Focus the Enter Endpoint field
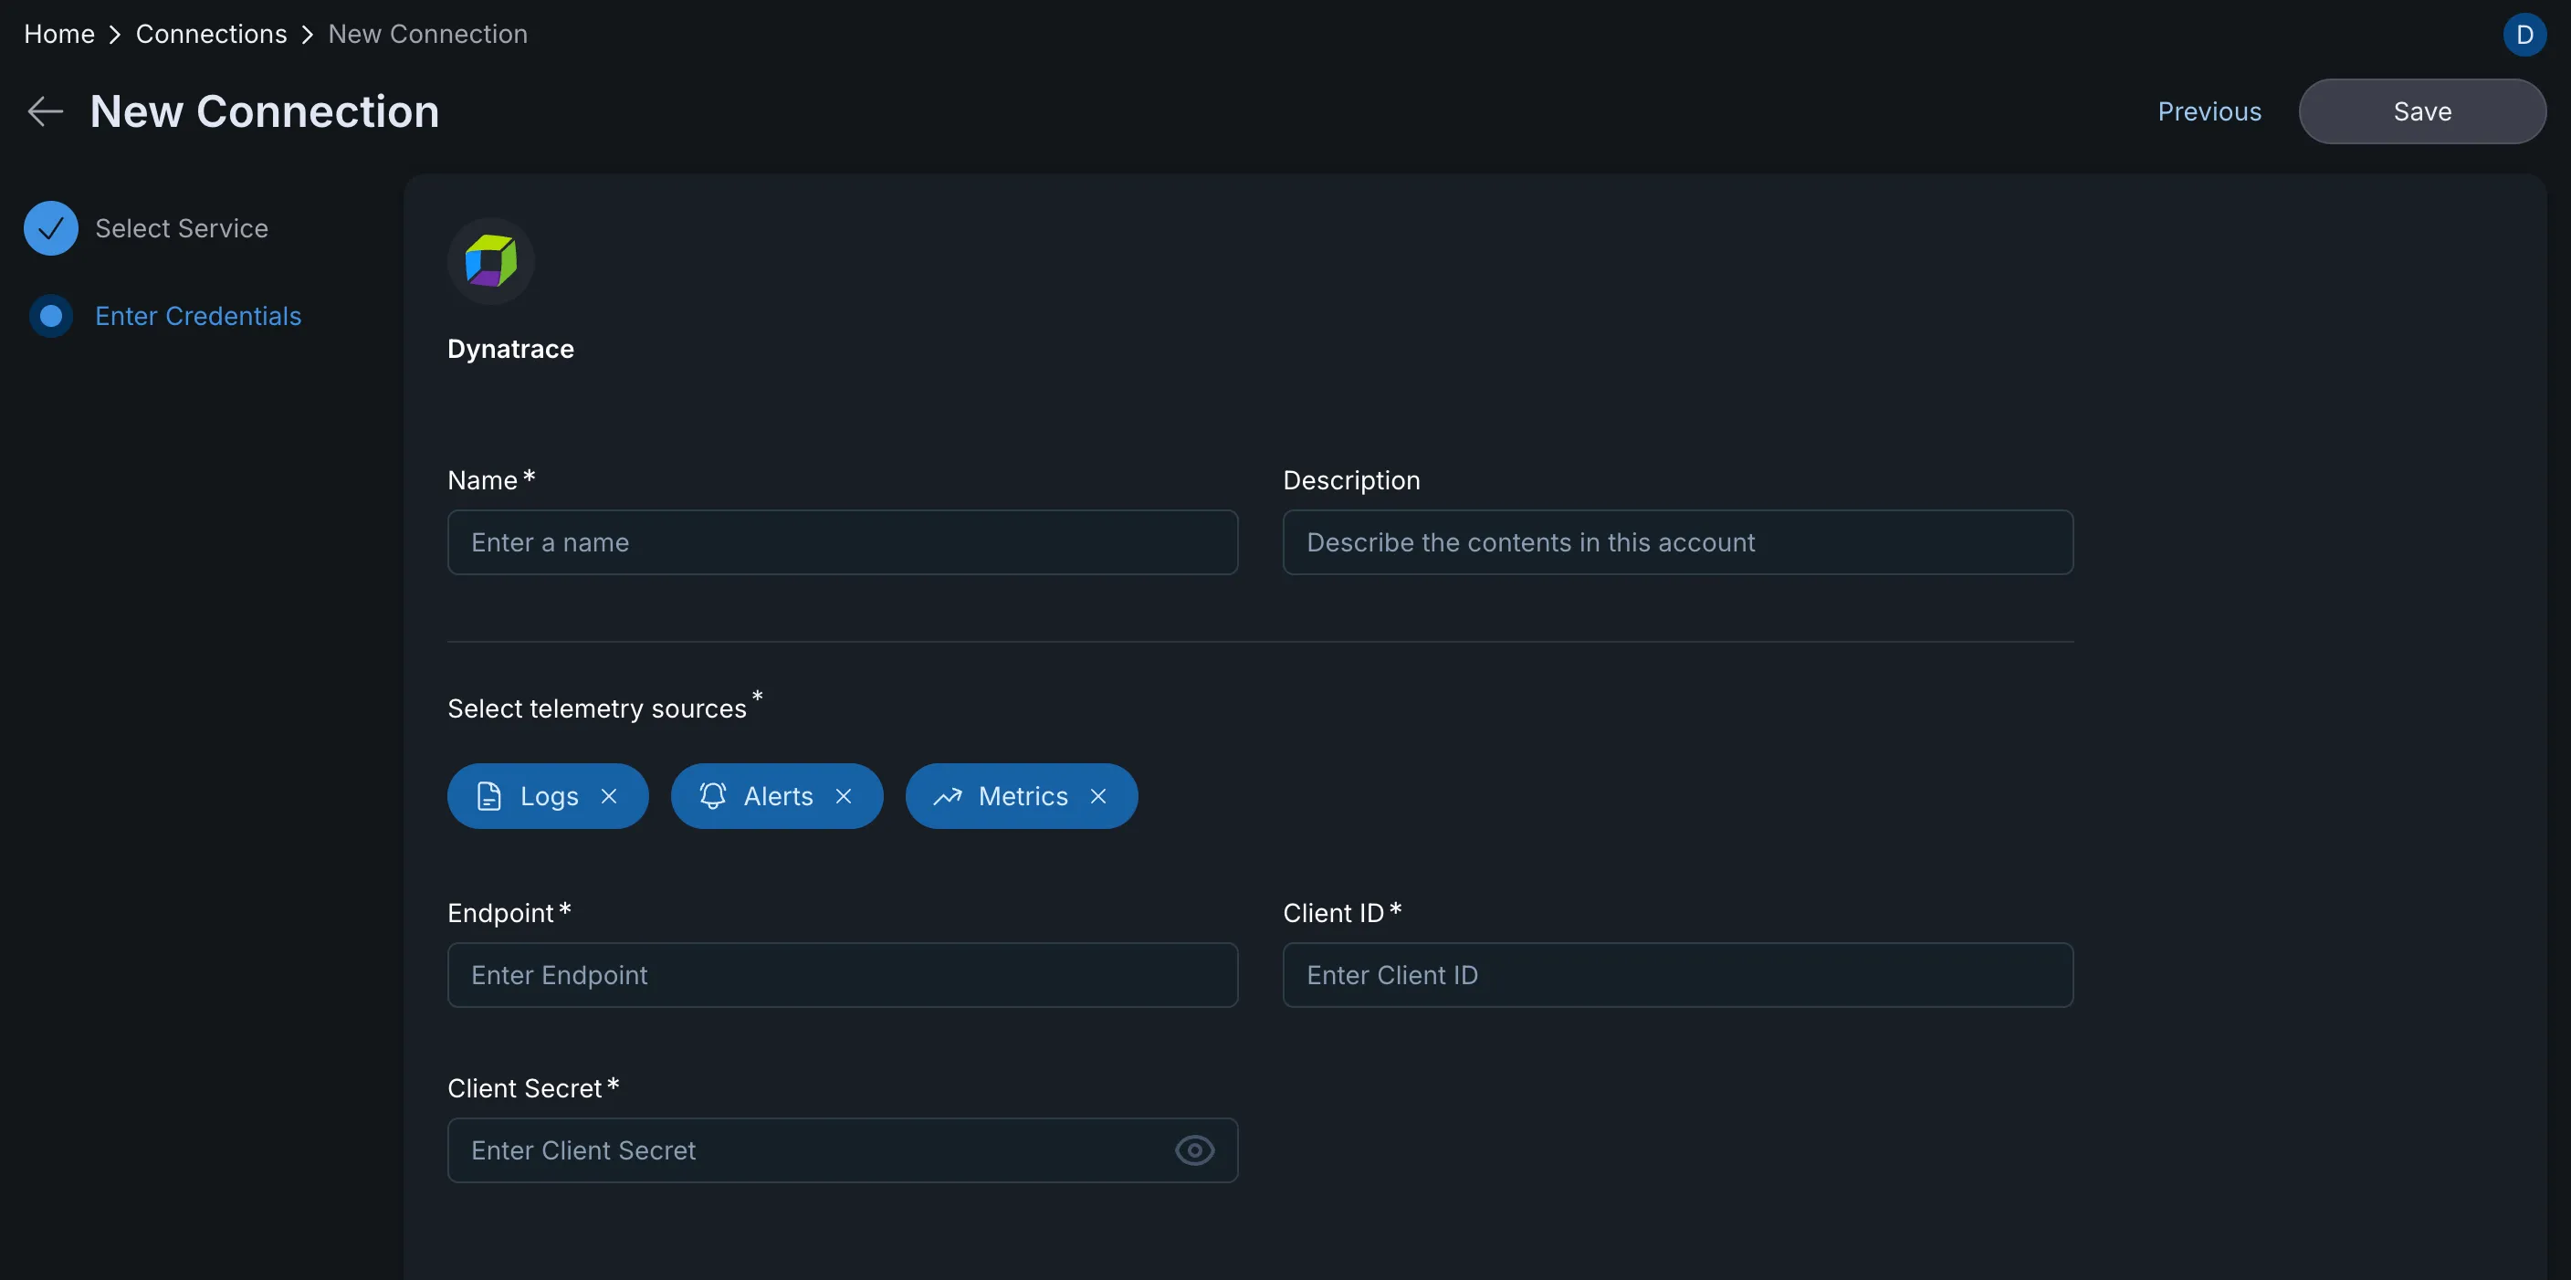The height and width of the screenshot is (1280, 2571). click(x=843, y=975)
